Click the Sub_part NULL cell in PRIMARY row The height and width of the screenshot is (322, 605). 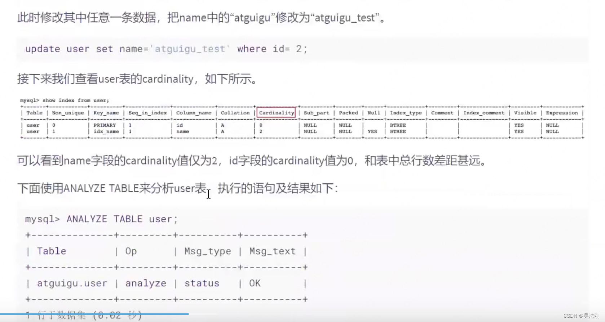pos(310,125)
